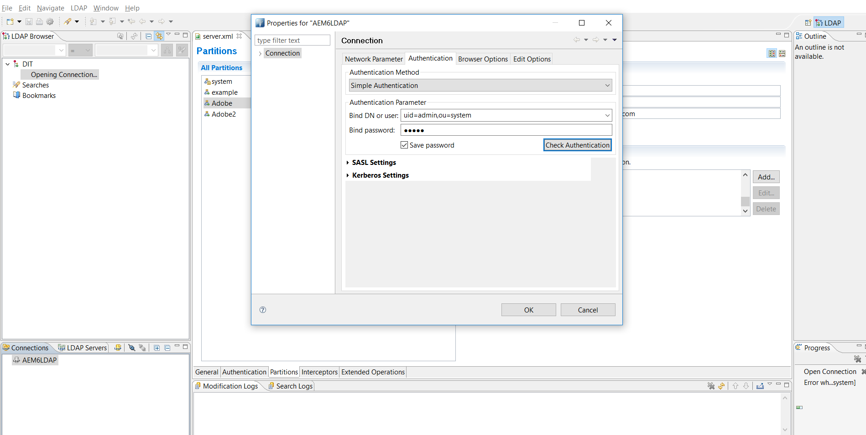
Task: Open the Bind DN dropdown arrow
Action: tap(607, 115)
